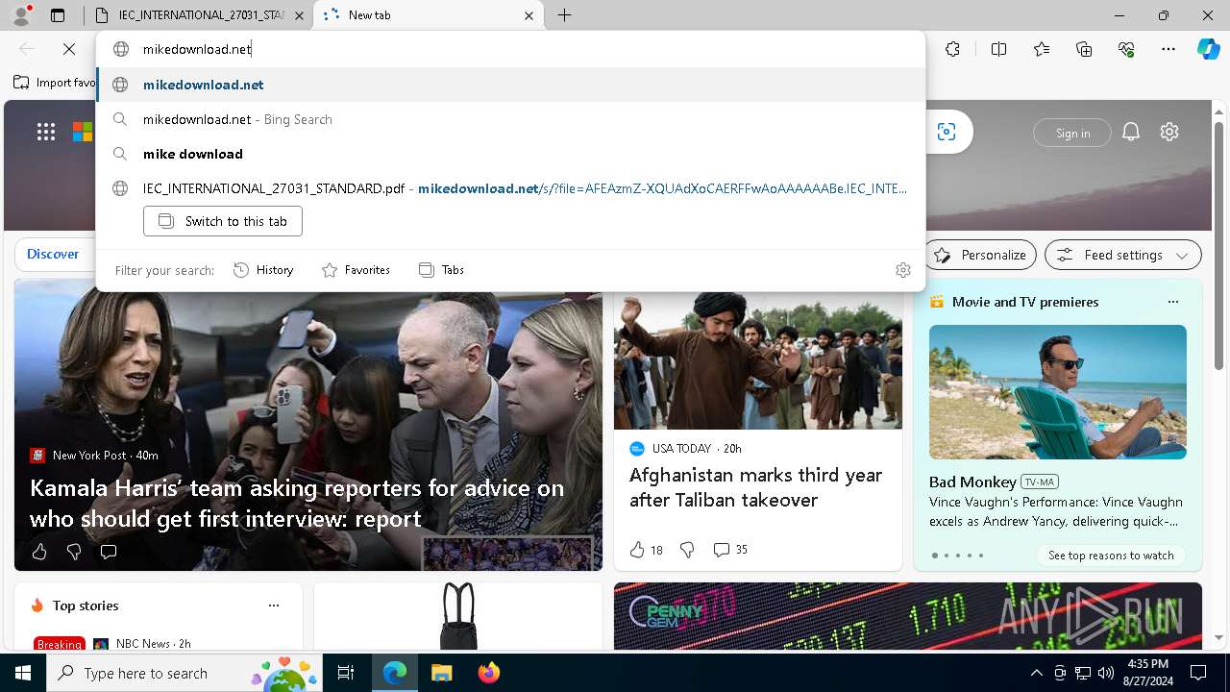Open Afghanistan marks third year headline

755,487
